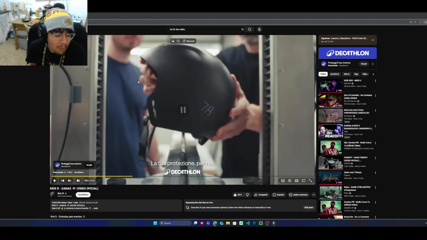
Task: Open VS Code from the taskbar
Action: [x=248, y=223]
